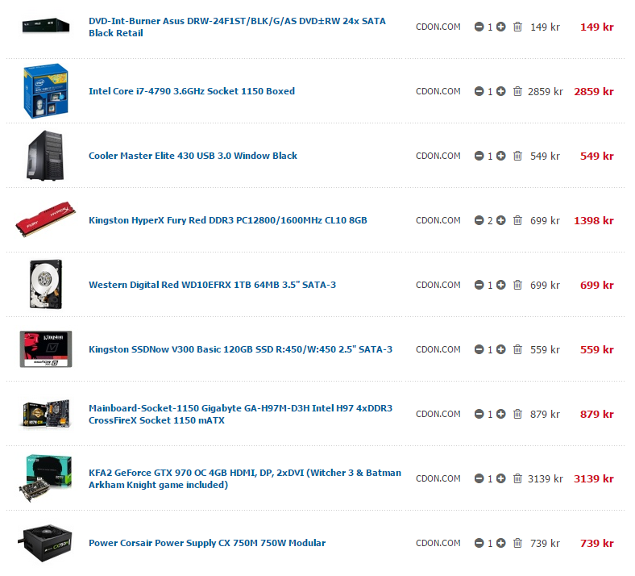Open Kingston HyperX Fury Red DDR3 product page
This screenshot has height=576, width=635.
tap(227, 220)
